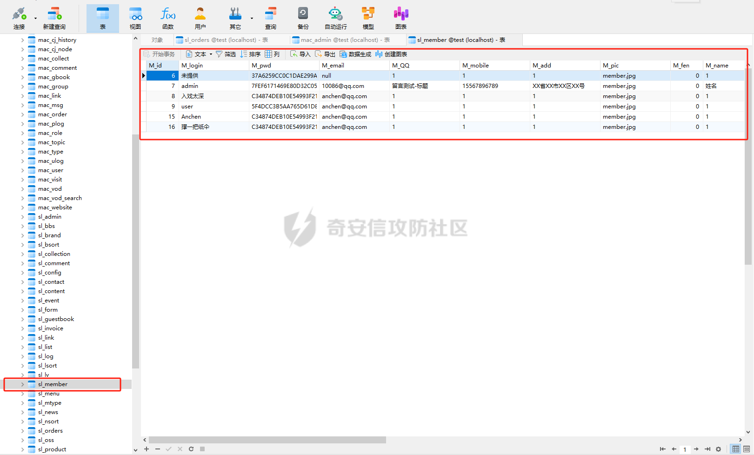Click the 列 columns button
This screenshot has height=455, width=754.
(x=273, y=54)
